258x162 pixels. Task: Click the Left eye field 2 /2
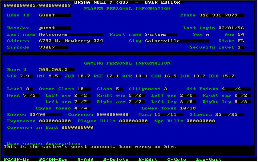pyautogui.click(x=82, y=95)
